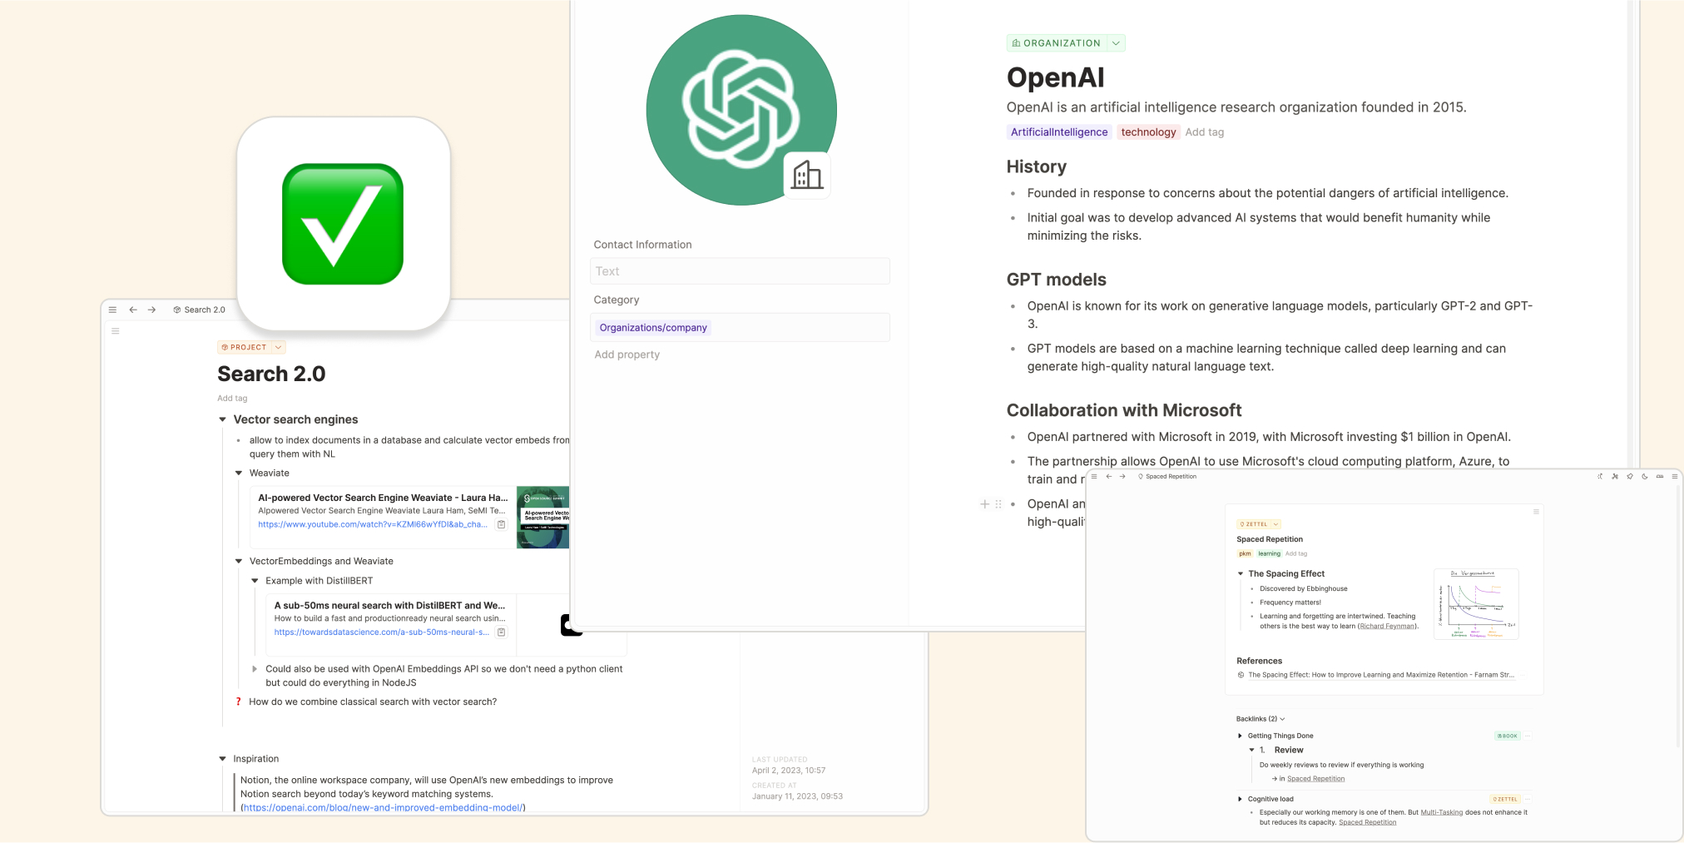The image size is (1684, 843).
Task: Click the pkm tag
Action: (1245, 553)
